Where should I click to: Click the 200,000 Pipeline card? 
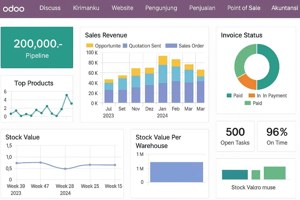pyautogui.click(x=37, y=47)
